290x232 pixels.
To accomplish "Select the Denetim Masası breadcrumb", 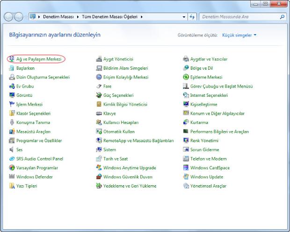I will 58,17.
